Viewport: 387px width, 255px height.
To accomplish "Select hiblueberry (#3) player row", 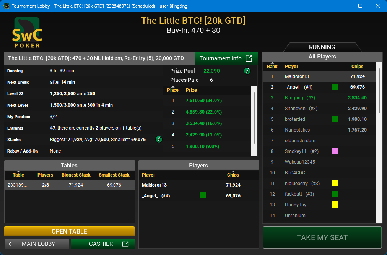I will pos(319,183).
